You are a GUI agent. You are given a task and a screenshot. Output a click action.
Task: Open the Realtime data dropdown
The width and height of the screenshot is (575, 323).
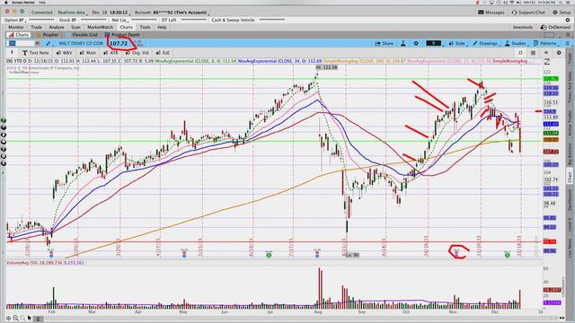(72, 12)
